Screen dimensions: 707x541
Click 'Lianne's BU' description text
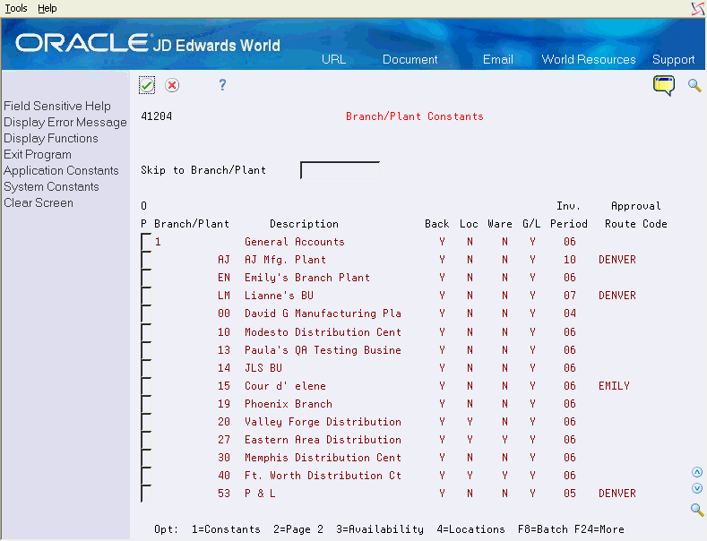coord(279,296)
